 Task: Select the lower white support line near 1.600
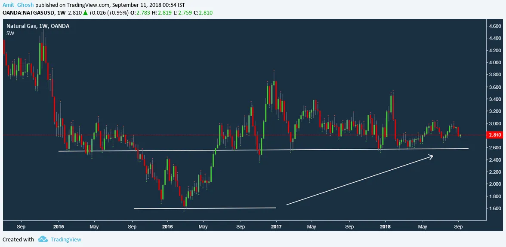(x=204, y=208)
